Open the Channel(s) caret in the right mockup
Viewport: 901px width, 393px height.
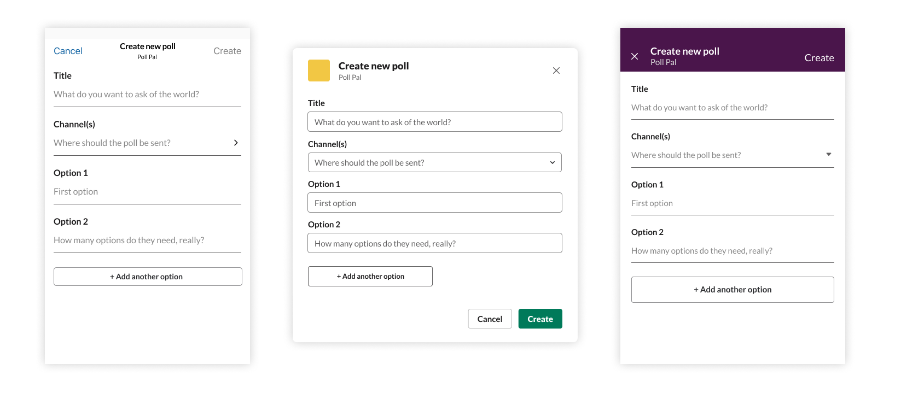click(828, 154)
